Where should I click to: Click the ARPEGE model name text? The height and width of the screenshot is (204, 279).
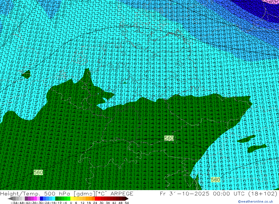point(122,194)
